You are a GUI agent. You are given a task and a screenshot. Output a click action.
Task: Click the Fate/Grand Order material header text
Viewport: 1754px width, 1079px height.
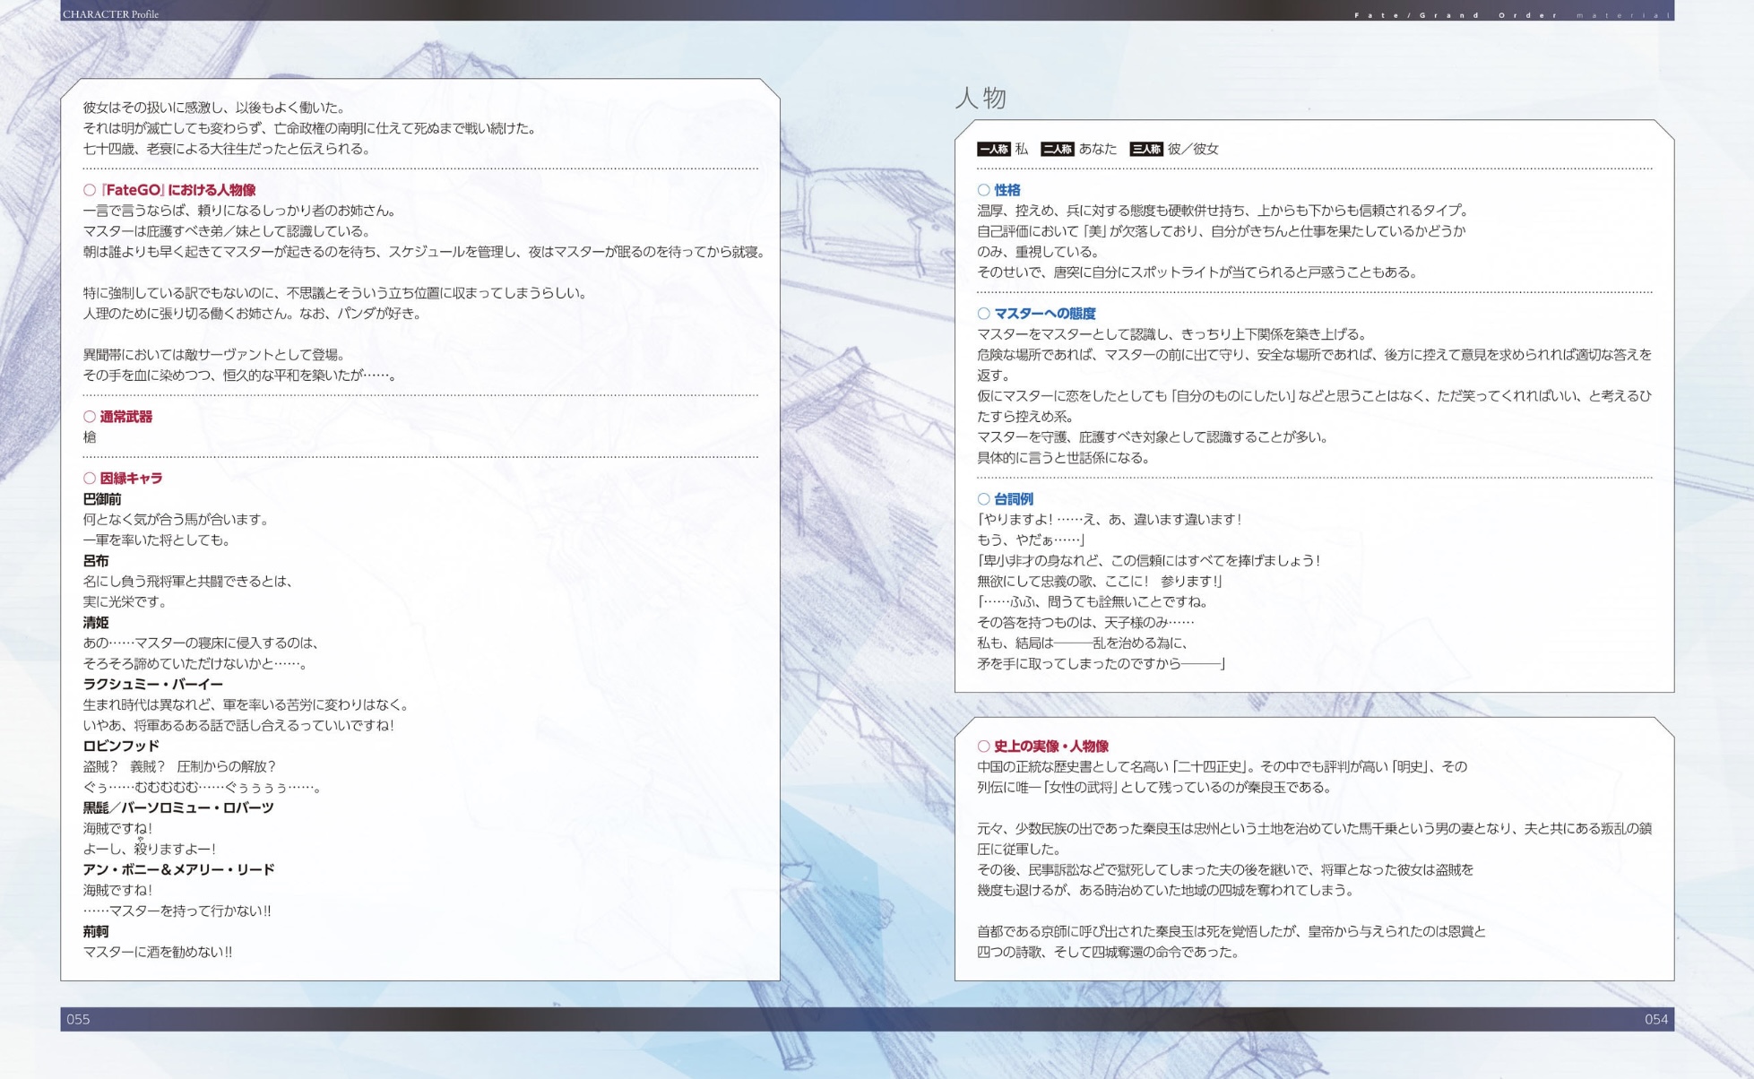tap(1511, 15)
